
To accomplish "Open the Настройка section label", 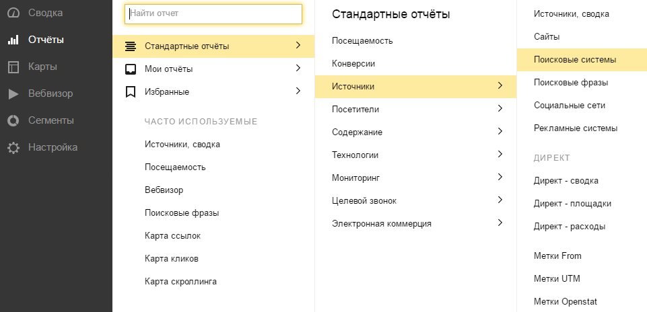I will [53, 147].
